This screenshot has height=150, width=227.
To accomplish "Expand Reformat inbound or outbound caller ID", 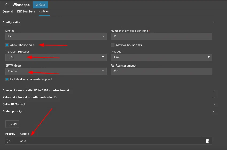I will [213, 97].
